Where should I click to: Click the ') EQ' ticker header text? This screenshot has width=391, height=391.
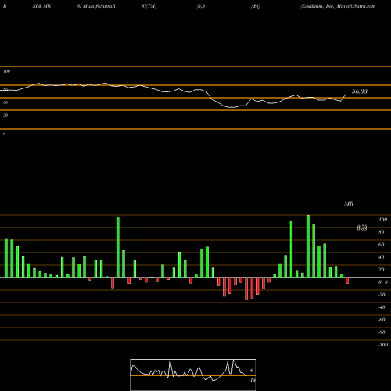click(x=256, y=6)
